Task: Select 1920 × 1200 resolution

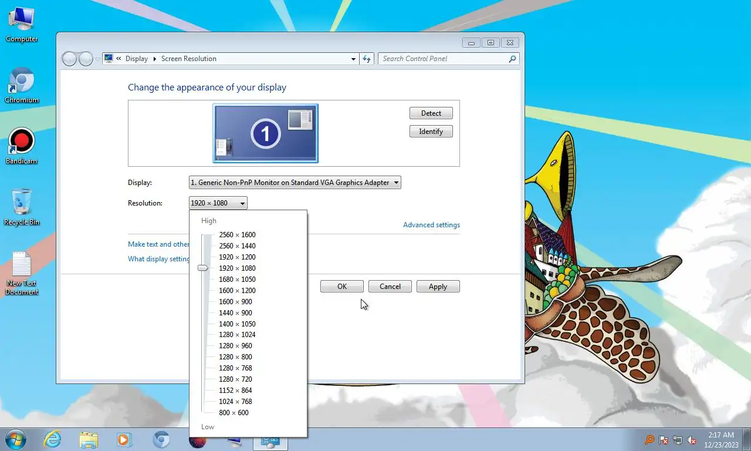Action: click(x=237, y=257)
